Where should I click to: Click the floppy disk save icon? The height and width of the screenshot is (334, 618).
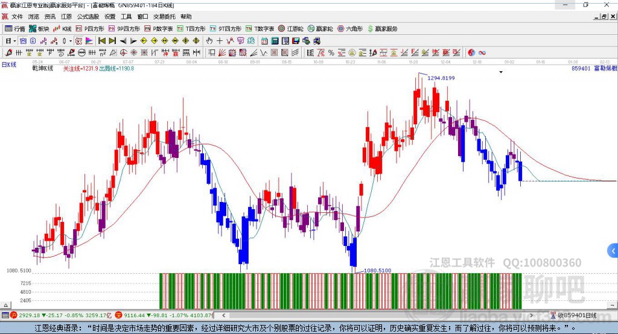296,41
